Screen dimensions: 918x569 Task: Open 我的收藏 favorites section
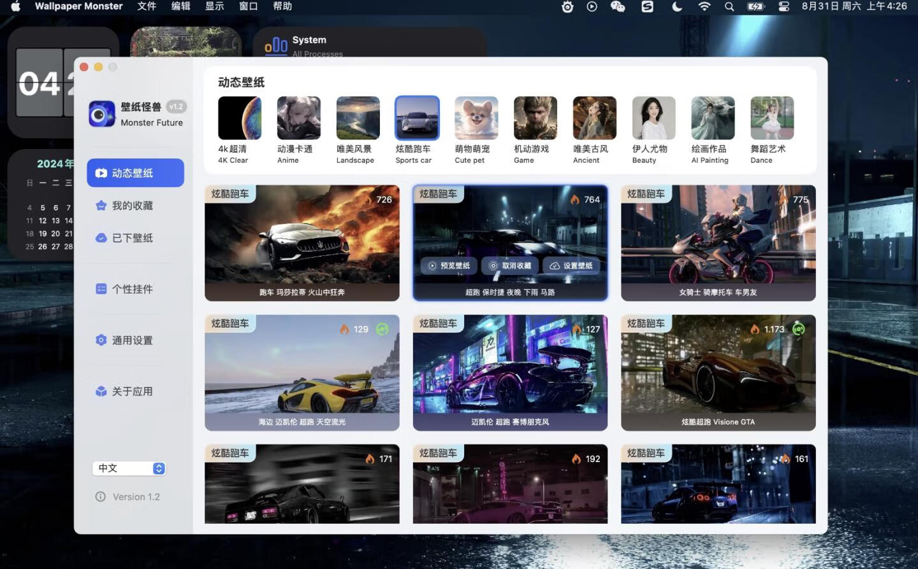[133, 206]
